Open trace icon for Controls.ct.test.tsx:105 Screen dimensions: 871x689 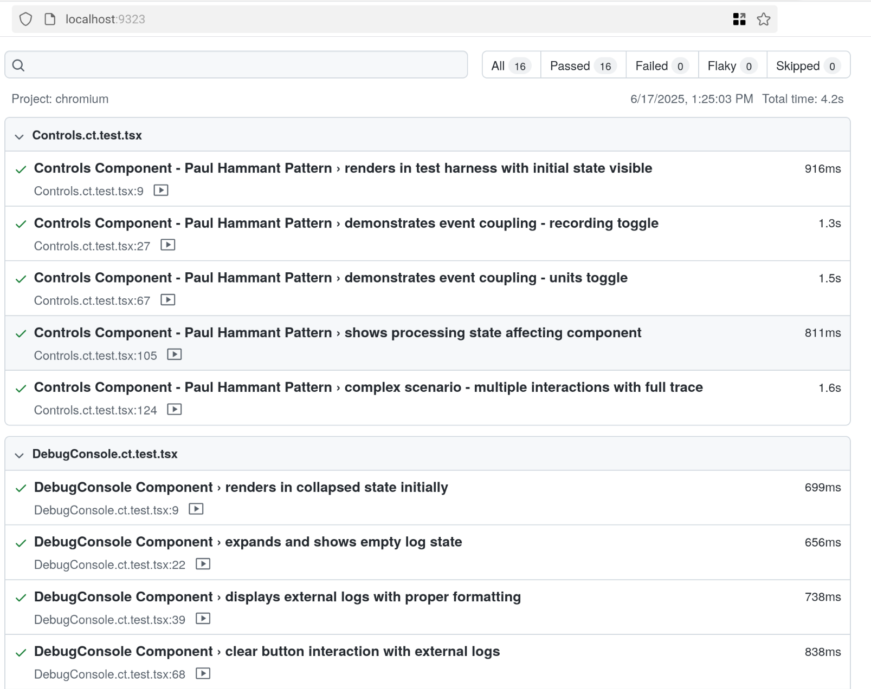coord(175,355)
